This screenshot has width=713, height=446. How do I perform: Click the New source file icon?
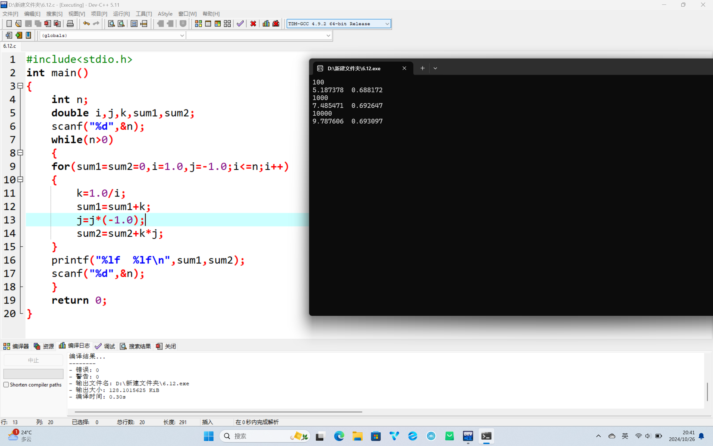[9, 24]
